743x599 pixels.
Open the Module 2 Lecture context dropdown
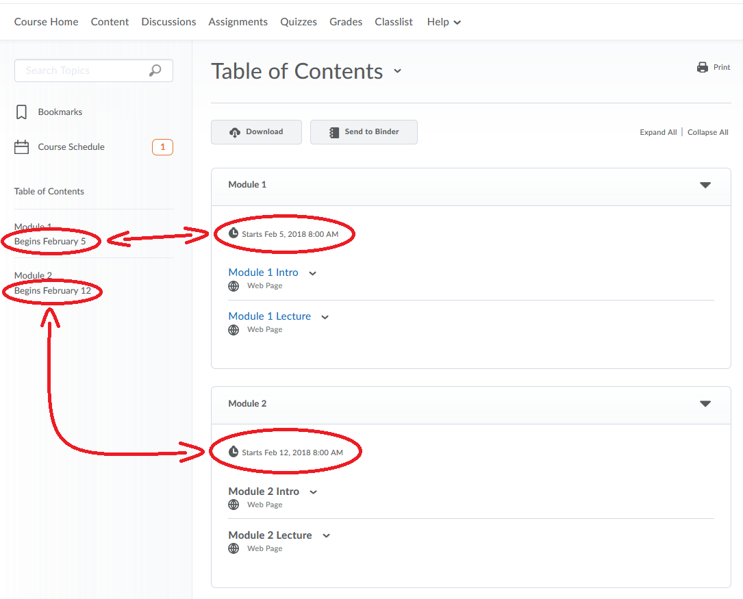[x=327, y=536]
